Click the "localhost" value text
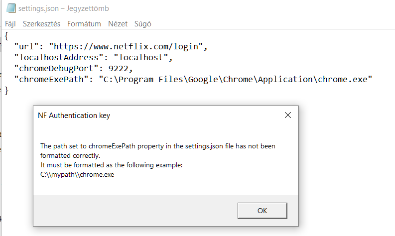 (x=141, y=57)
